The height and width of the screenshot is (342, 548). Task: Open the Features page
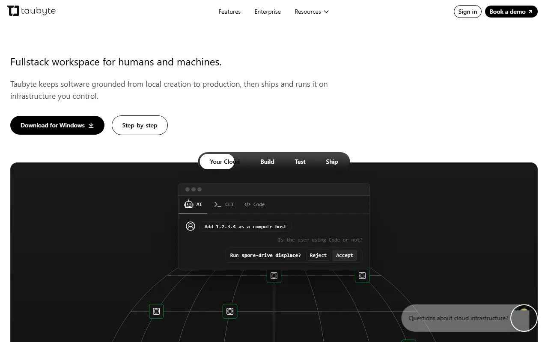coord(229,12)
